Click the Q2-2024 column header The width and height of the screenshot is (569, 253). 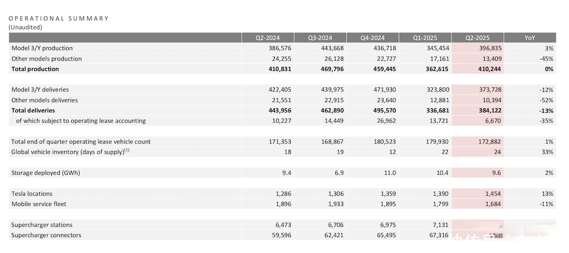[x=267, y=38]
